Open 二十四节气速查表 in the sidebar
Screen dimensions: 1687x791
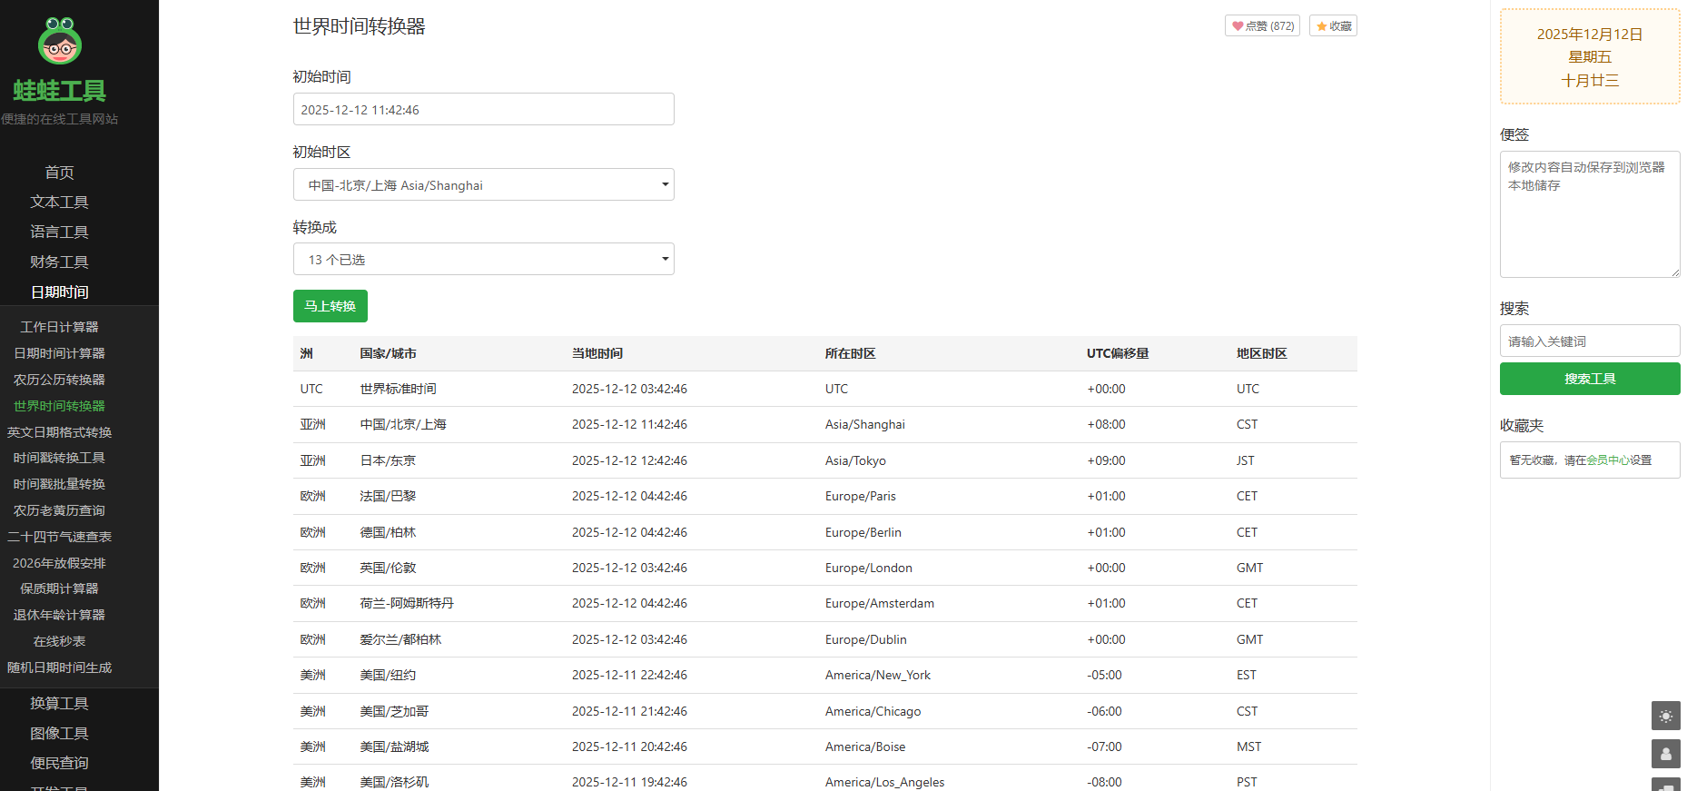tap(60, 537)
